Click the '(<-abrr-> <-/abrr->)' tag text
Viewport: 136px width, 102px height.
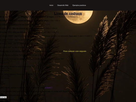(85, 36)
